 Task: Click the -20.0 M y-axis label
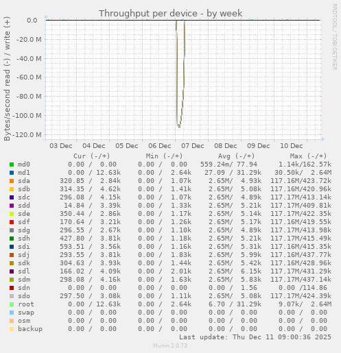pyautogui.click(x=29, y=40)
